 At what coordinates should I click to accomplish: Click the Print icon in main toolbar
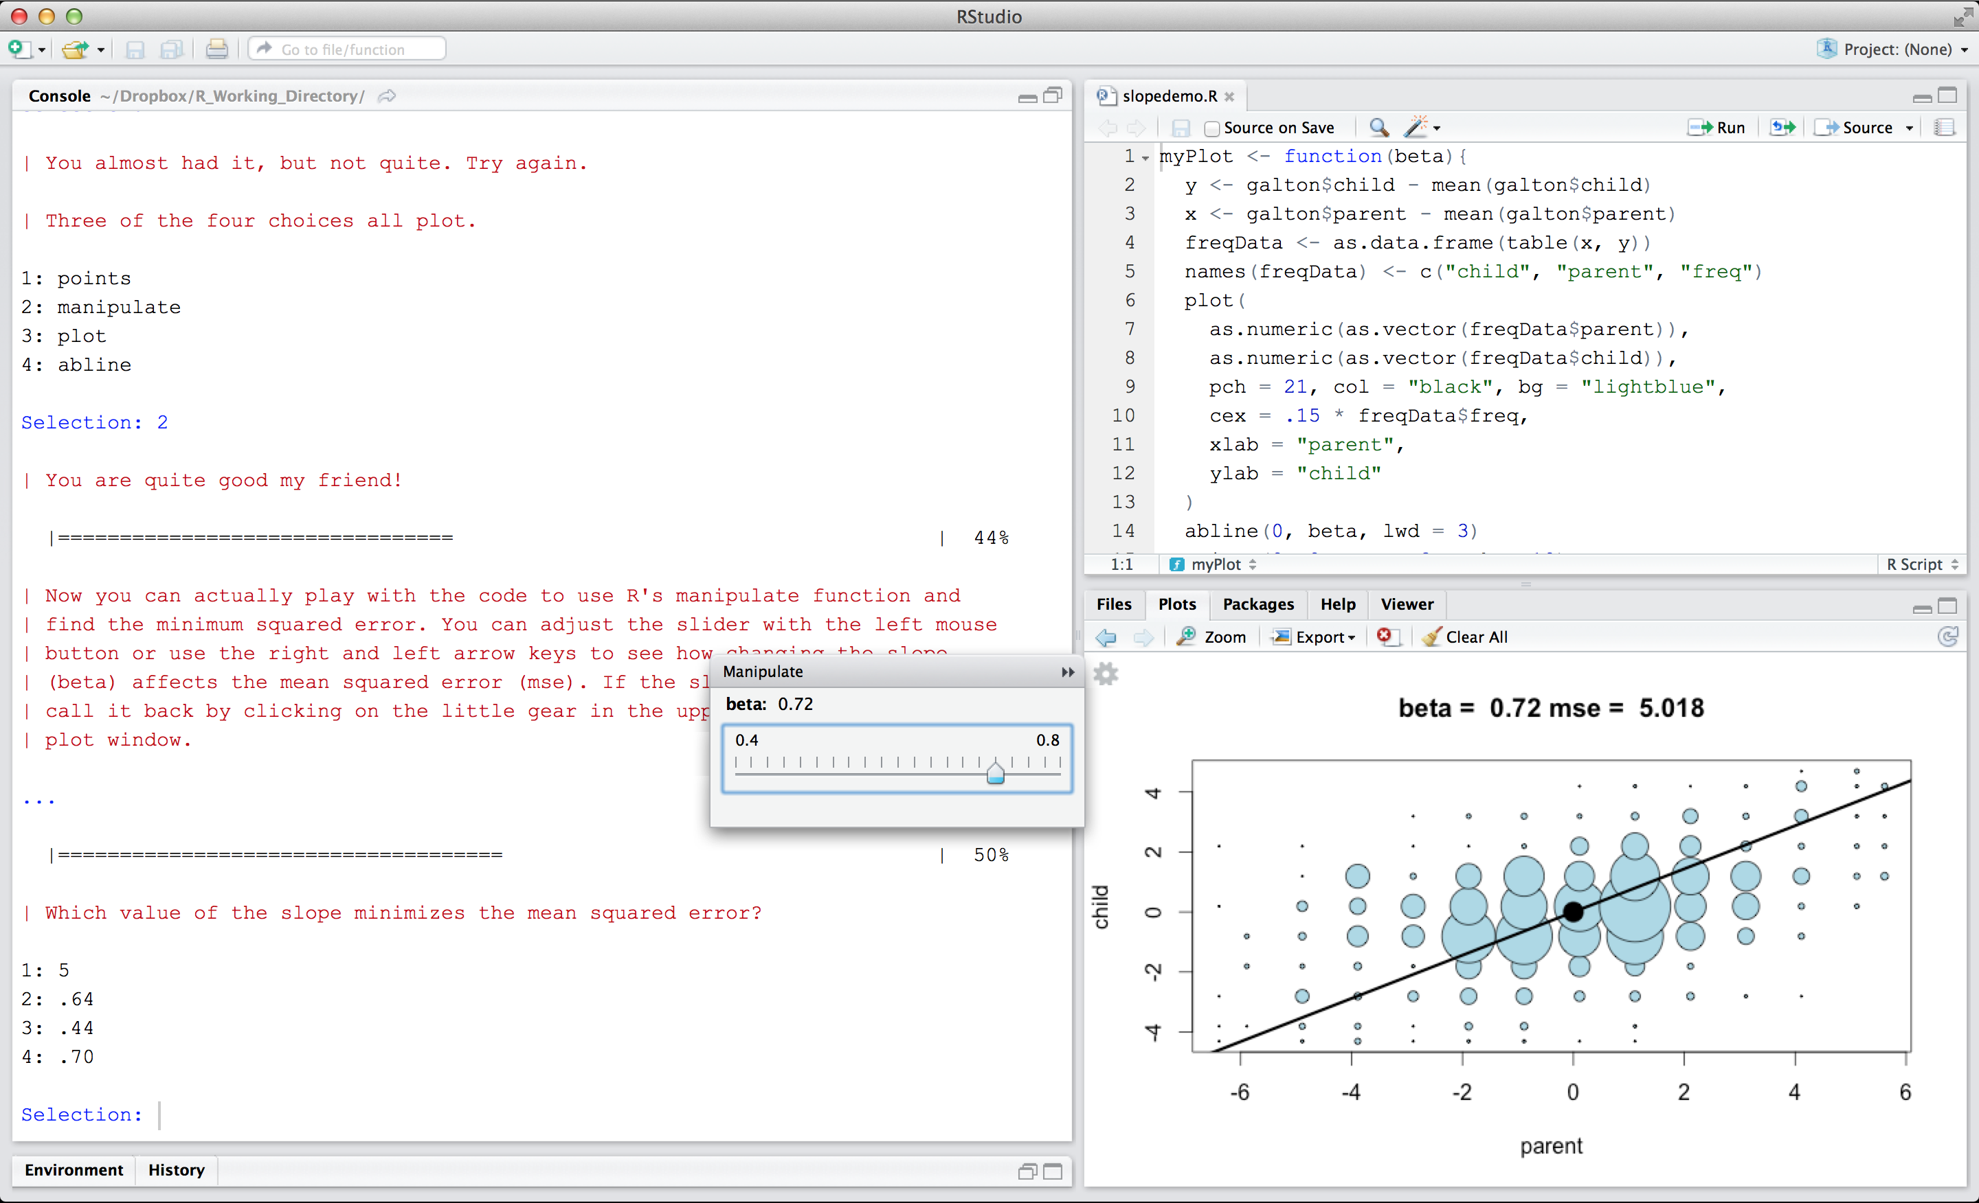[216, 49]
